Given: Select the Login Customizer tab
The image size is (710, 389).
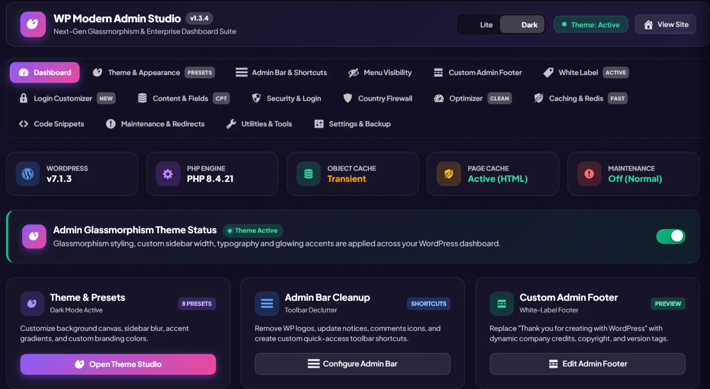Looking at the screenshot, I should pos(67,99).
